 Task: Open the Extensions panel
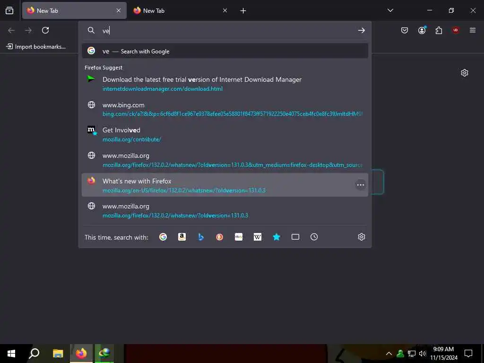pyautogui.click(x=439, y=30)
